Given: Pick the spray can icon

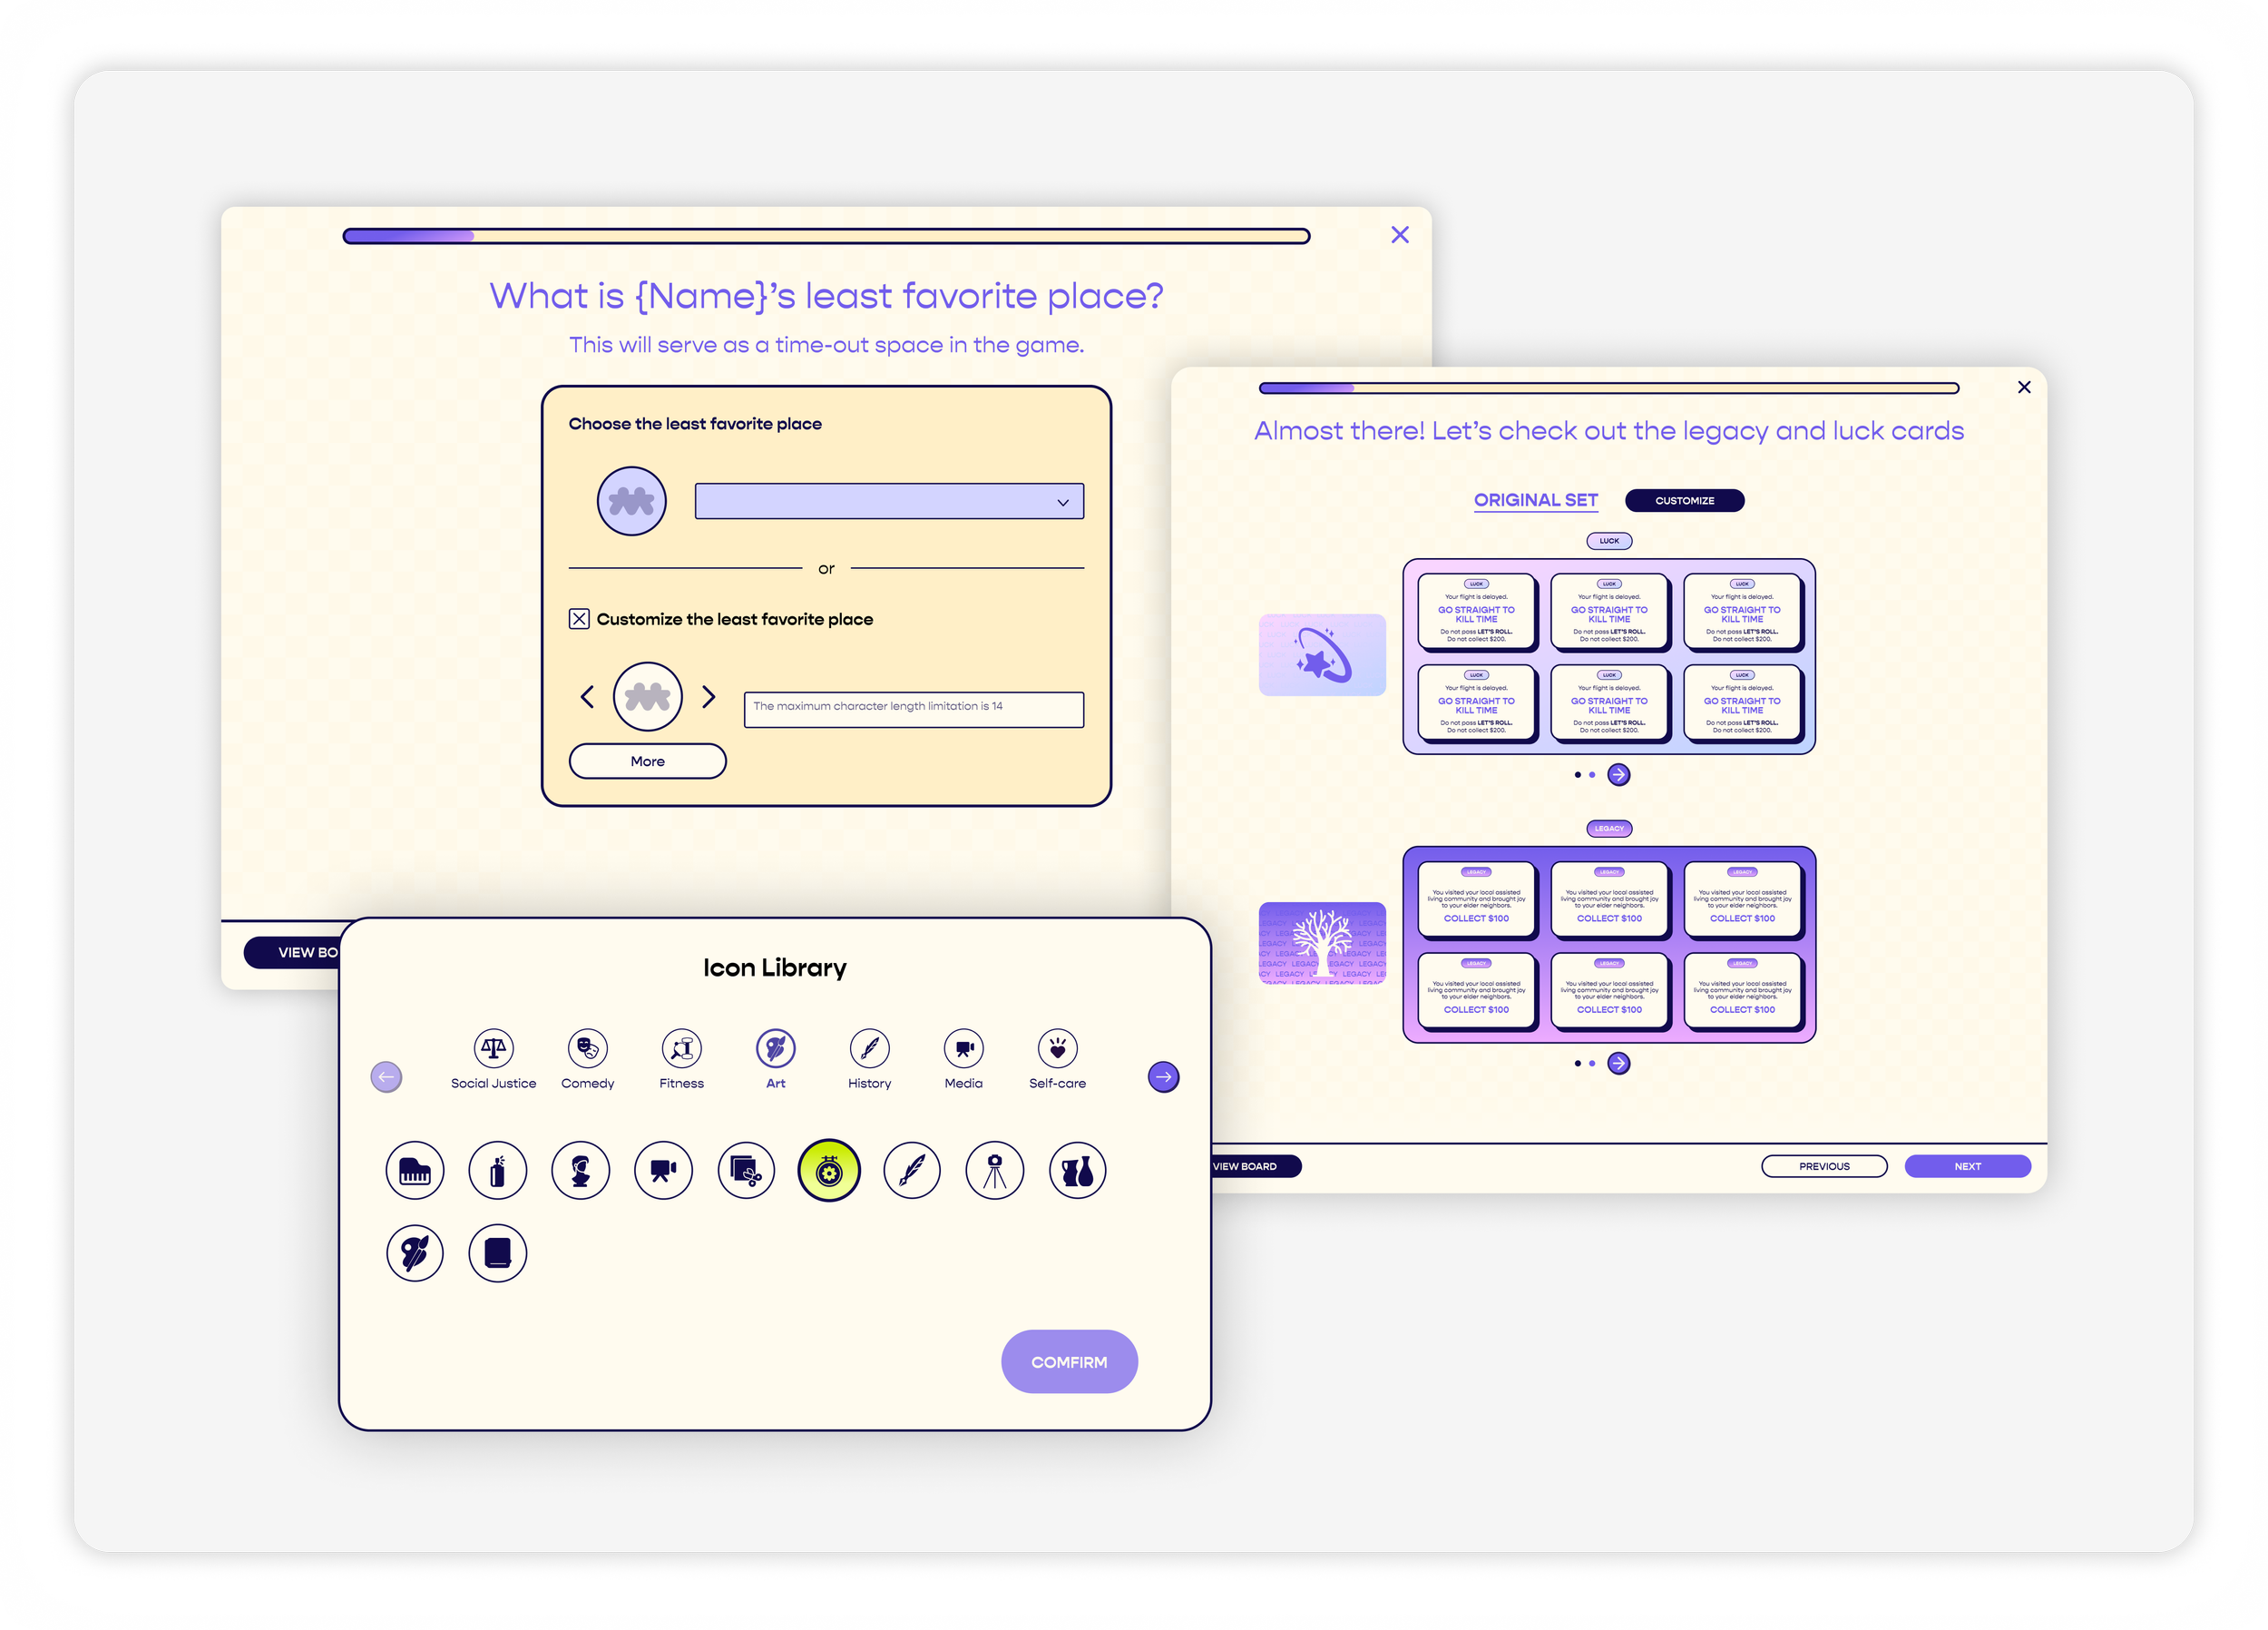Looking at the screenshot, I should (x=497, y=1170).
